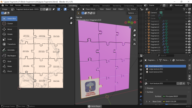Show Cube in viewport via eye icon
This screenshot has width=192, height=108.
186,15
